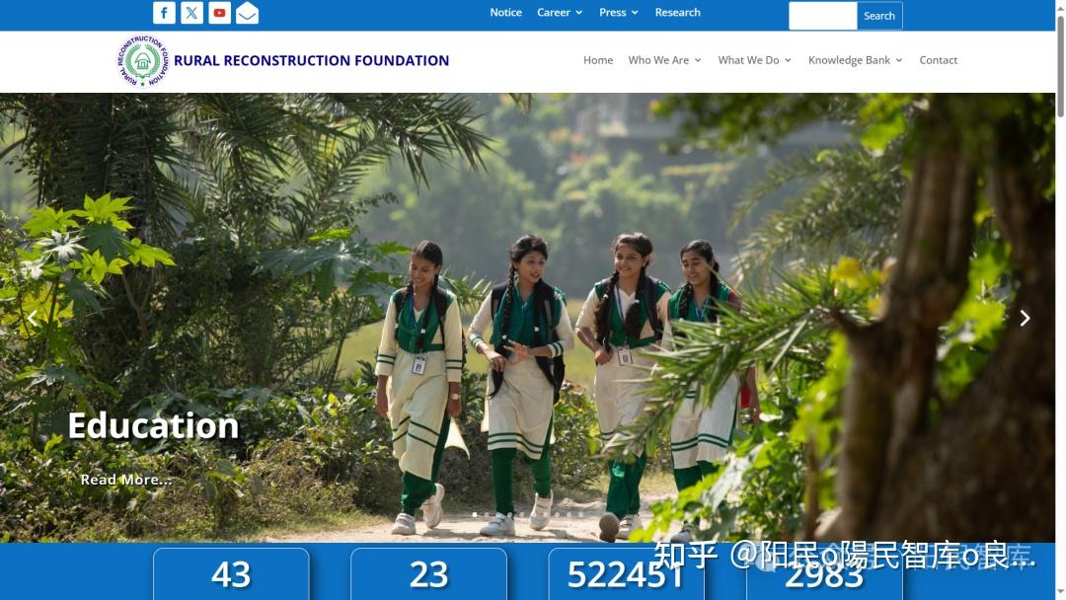Open the foundation's Facebook page
Viewport: 1066px width, 600px height.
[x=163, y=13]
